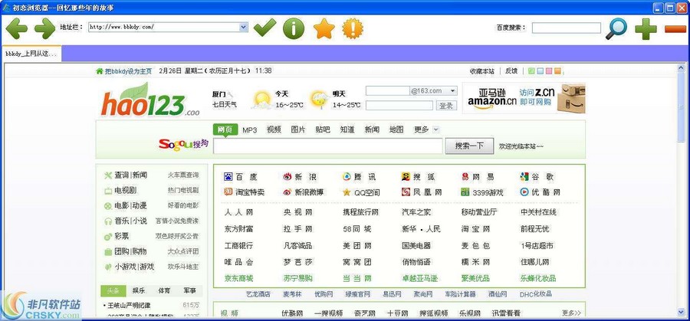Click the green back arrow button

(x=16, y=28)
